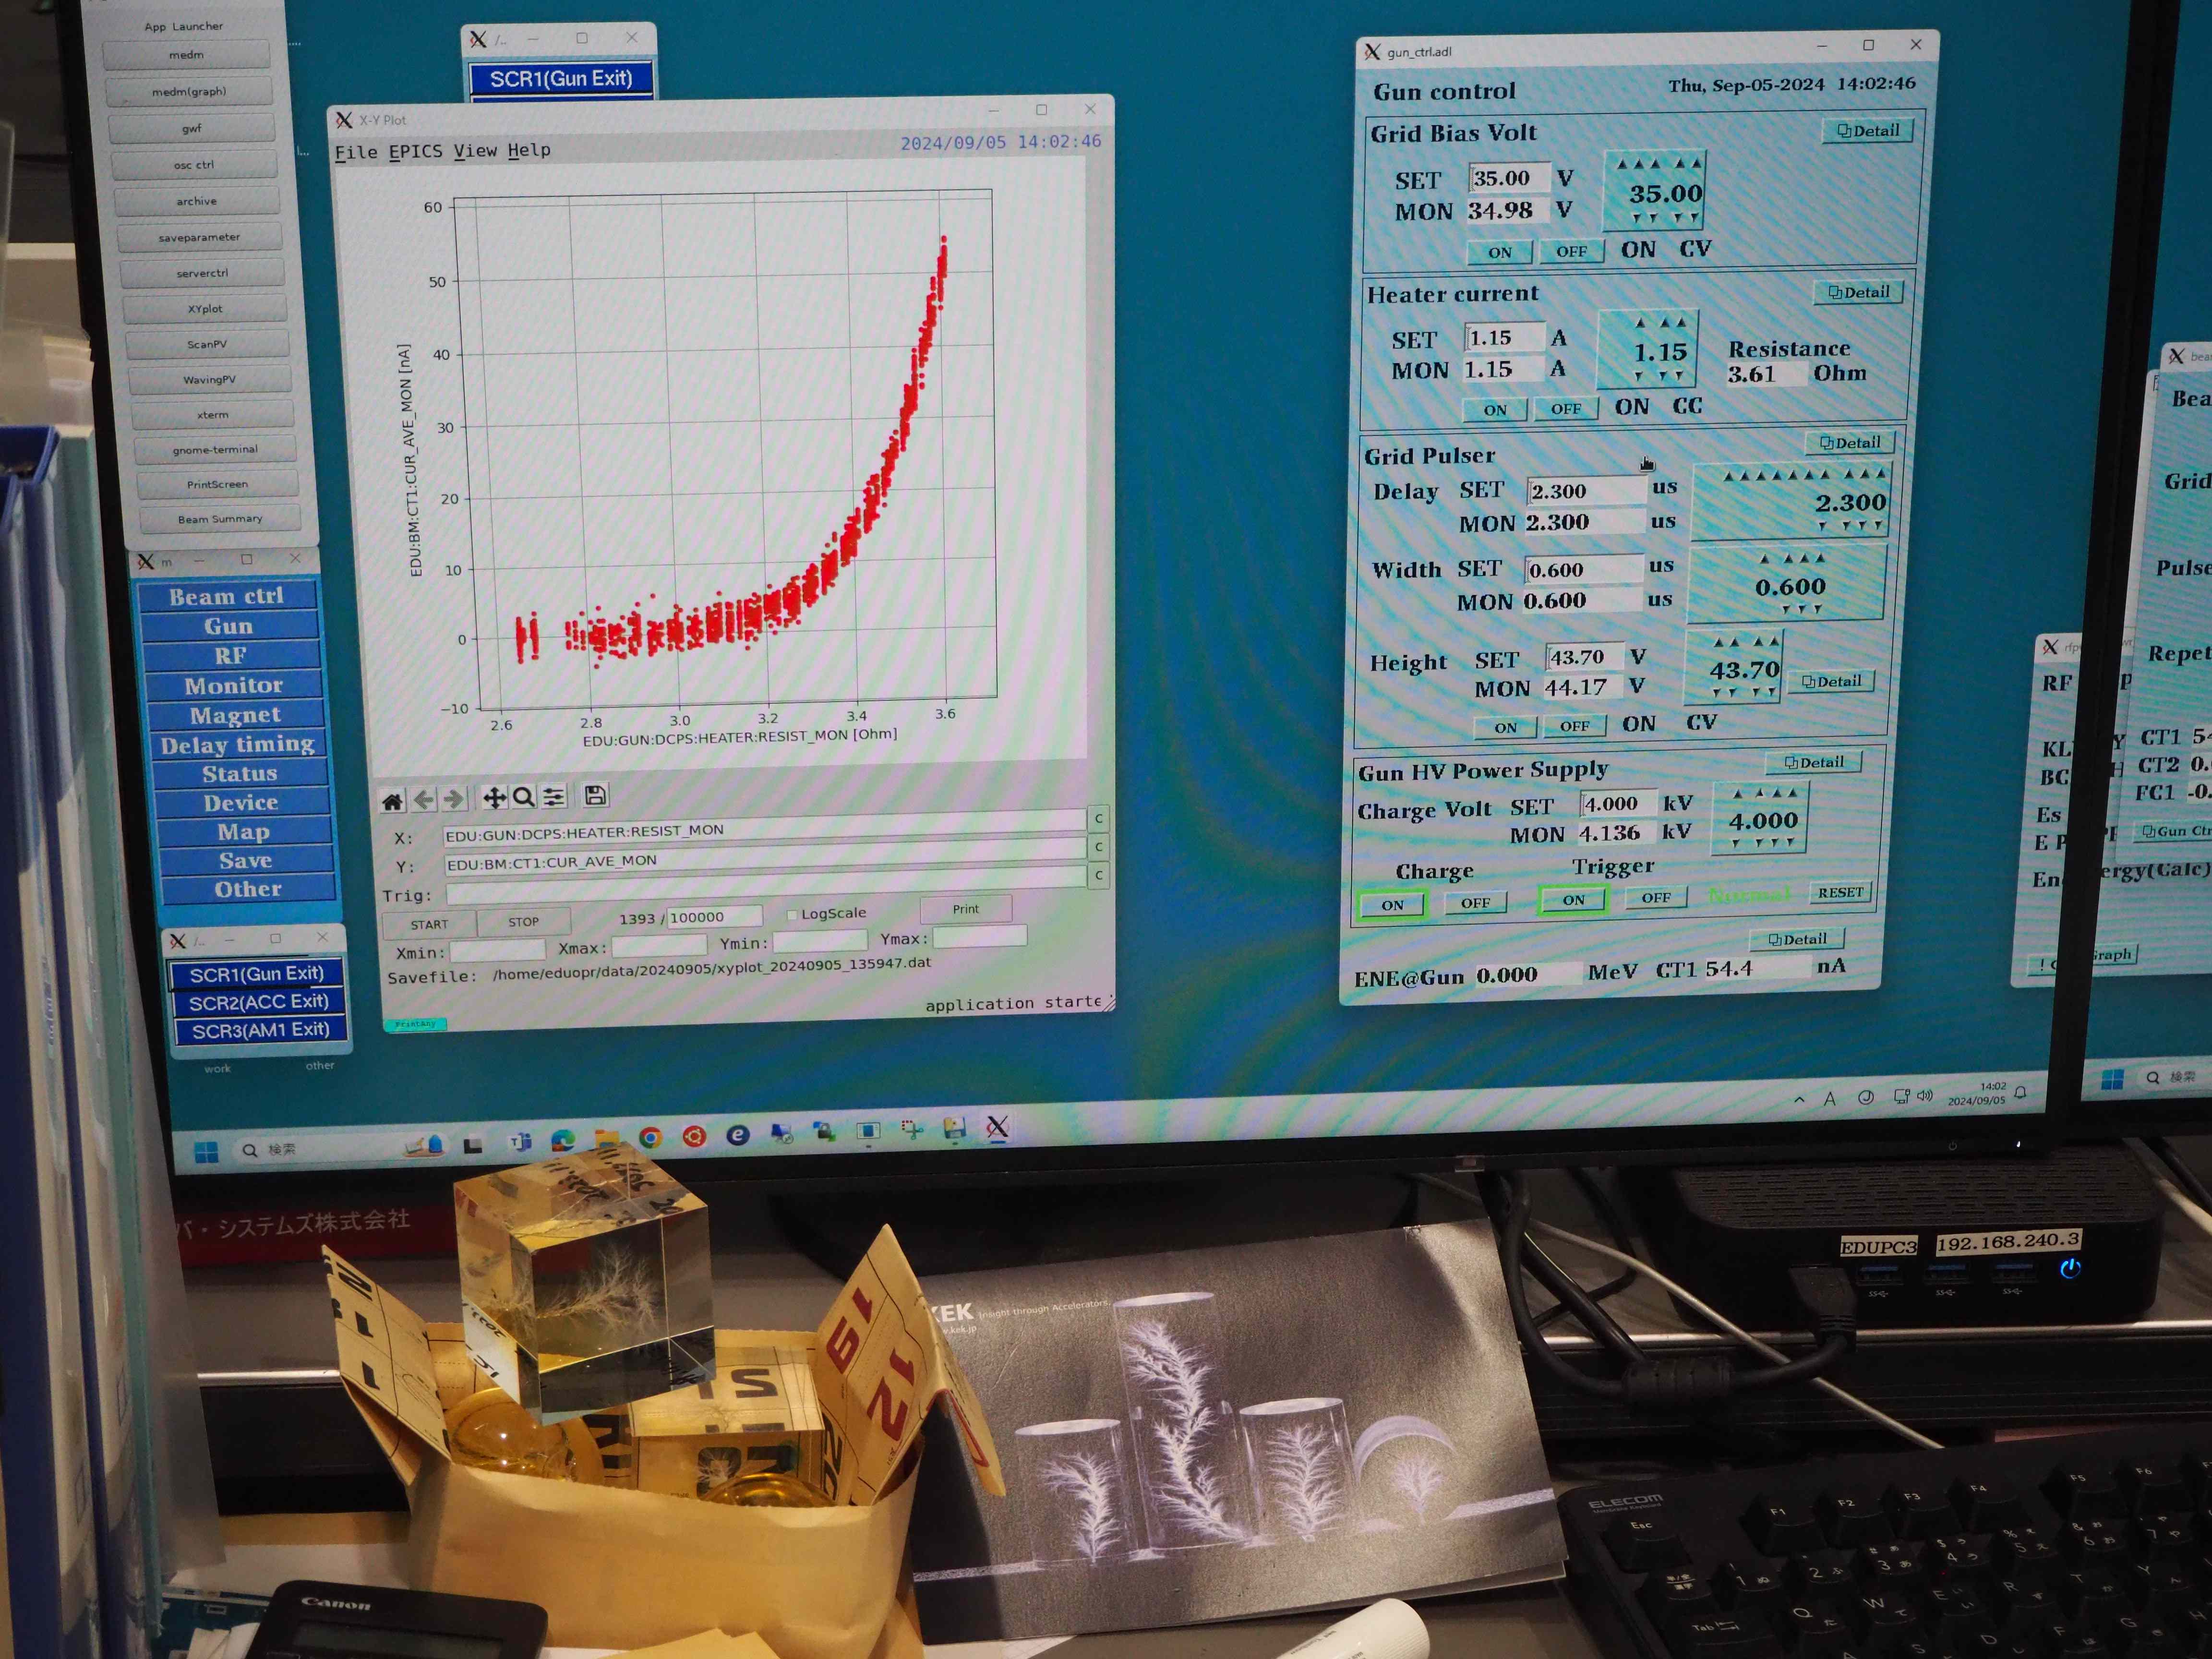Open Heater current Detail panel
The width and height of the screenshot is (2212, 1659).
click(1858, 293)
